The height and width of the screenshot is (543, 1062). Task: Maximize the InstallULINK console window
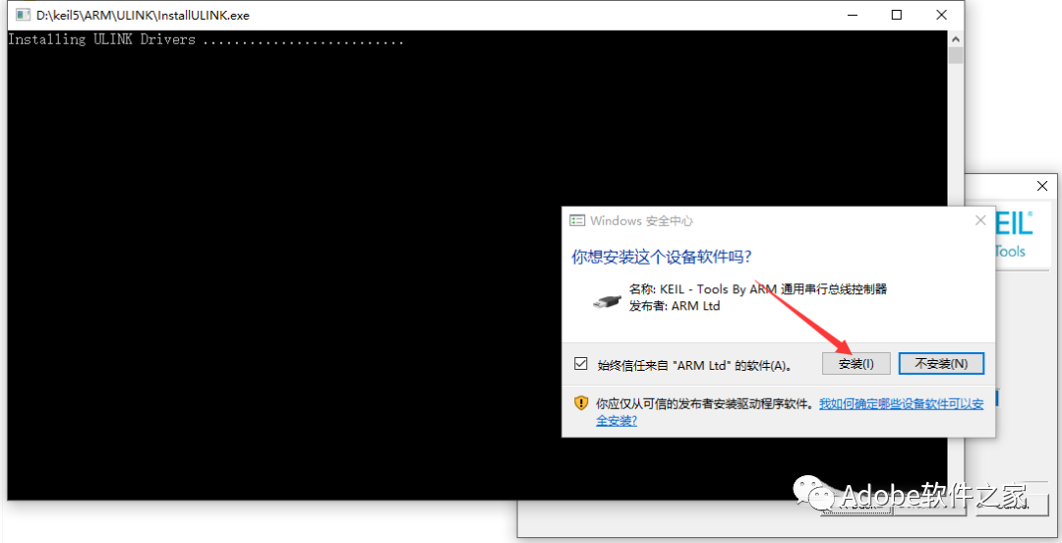tap(897, 15)
